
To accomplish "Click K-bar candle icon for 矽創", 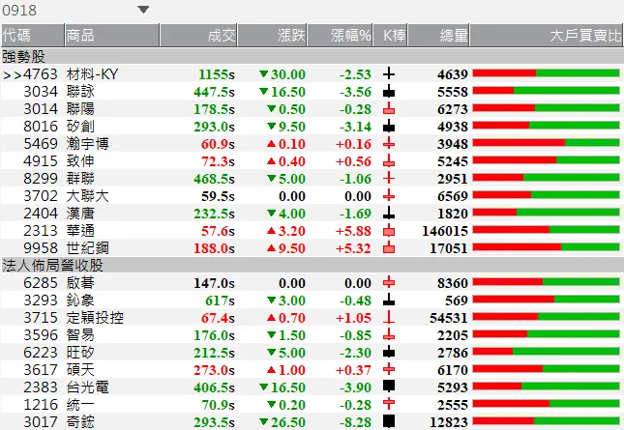I will click(389, 127).
